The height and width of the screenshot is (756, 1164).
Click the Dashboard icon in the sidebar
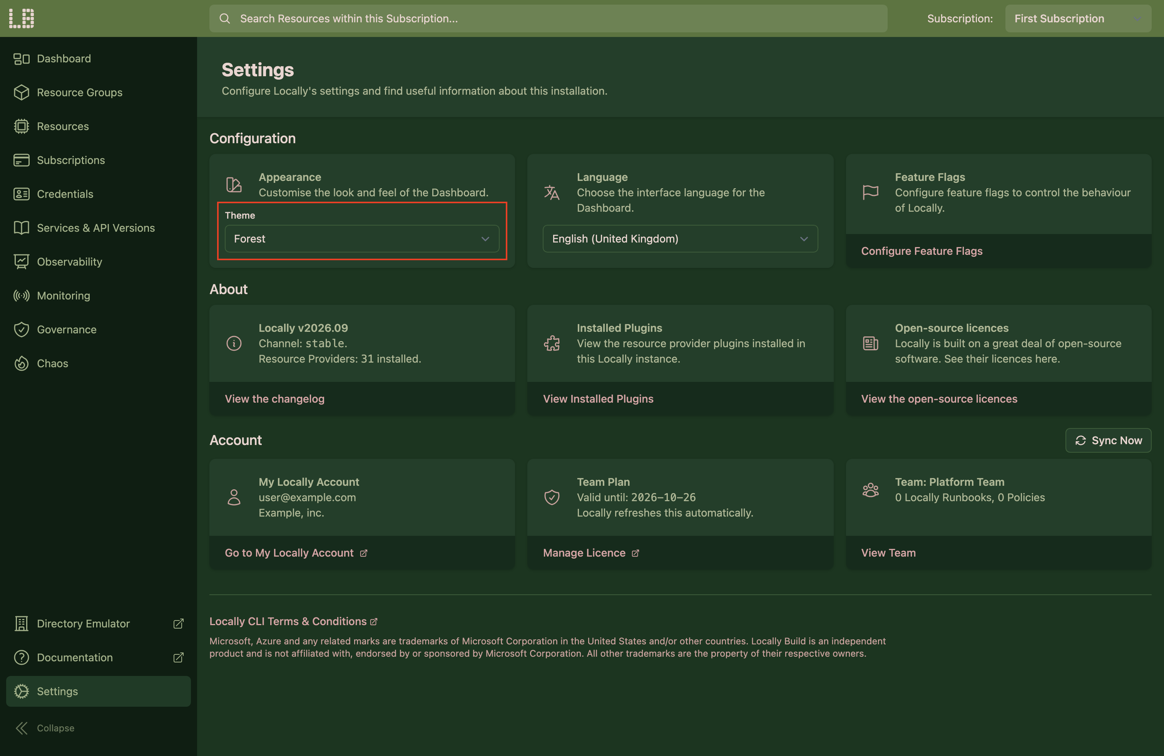22,59
